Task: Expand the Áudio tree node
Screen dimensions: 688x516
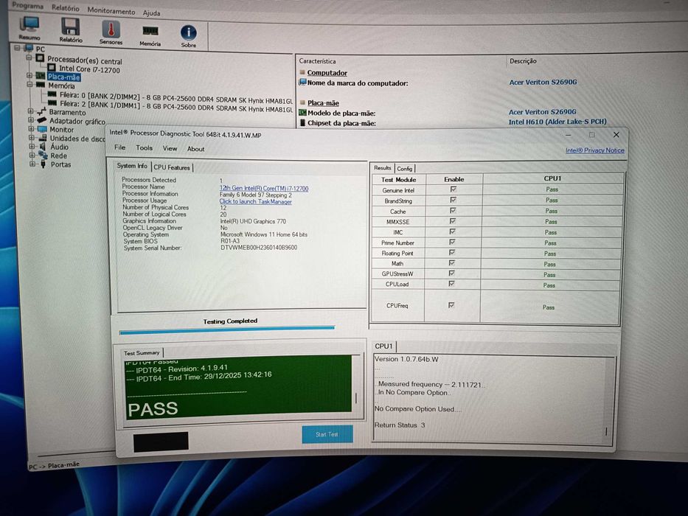Action: 32,146
